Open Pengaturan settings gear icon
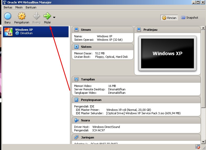This screenshot has width=206, height=150. click(x=22, y=16)
